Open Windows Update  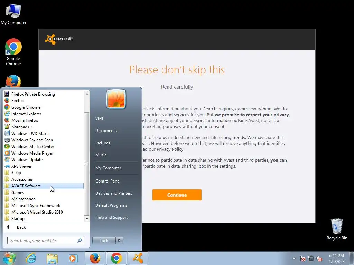click(x=44, y=159)
